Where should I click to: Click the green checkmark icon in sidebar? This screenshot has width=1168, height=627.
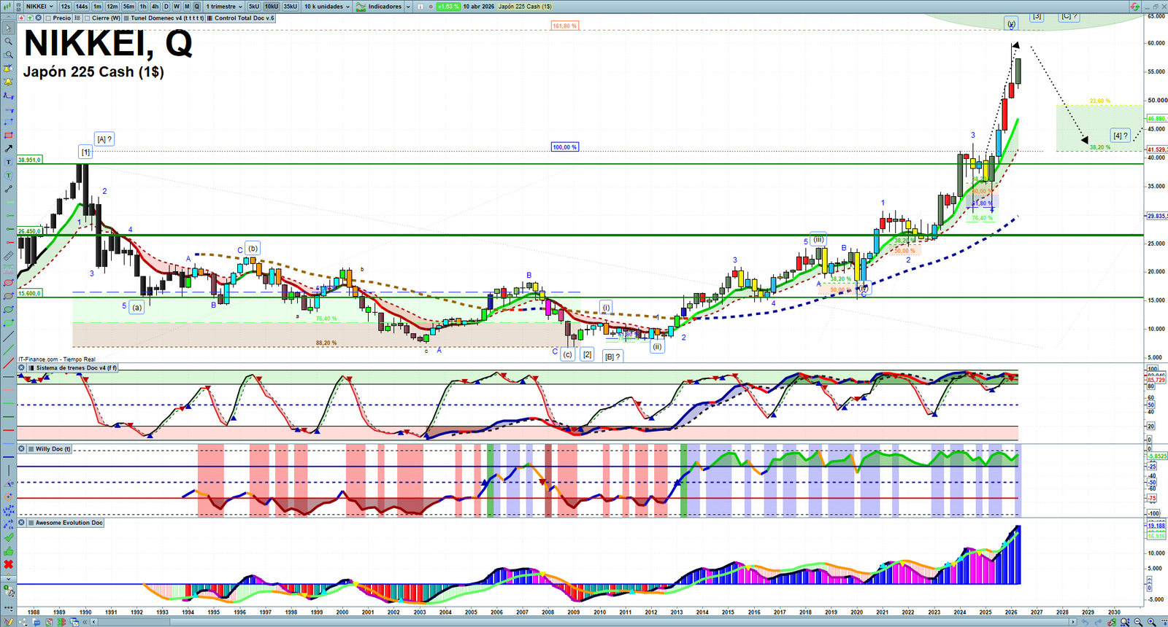pyautogui.click(x=9, y=537)
